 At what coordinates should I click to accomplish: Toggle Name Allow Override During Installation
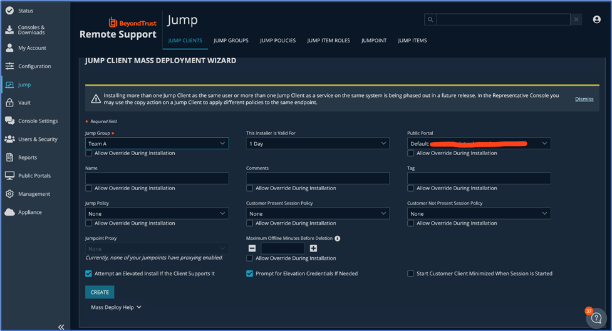[x=88, y=188]
